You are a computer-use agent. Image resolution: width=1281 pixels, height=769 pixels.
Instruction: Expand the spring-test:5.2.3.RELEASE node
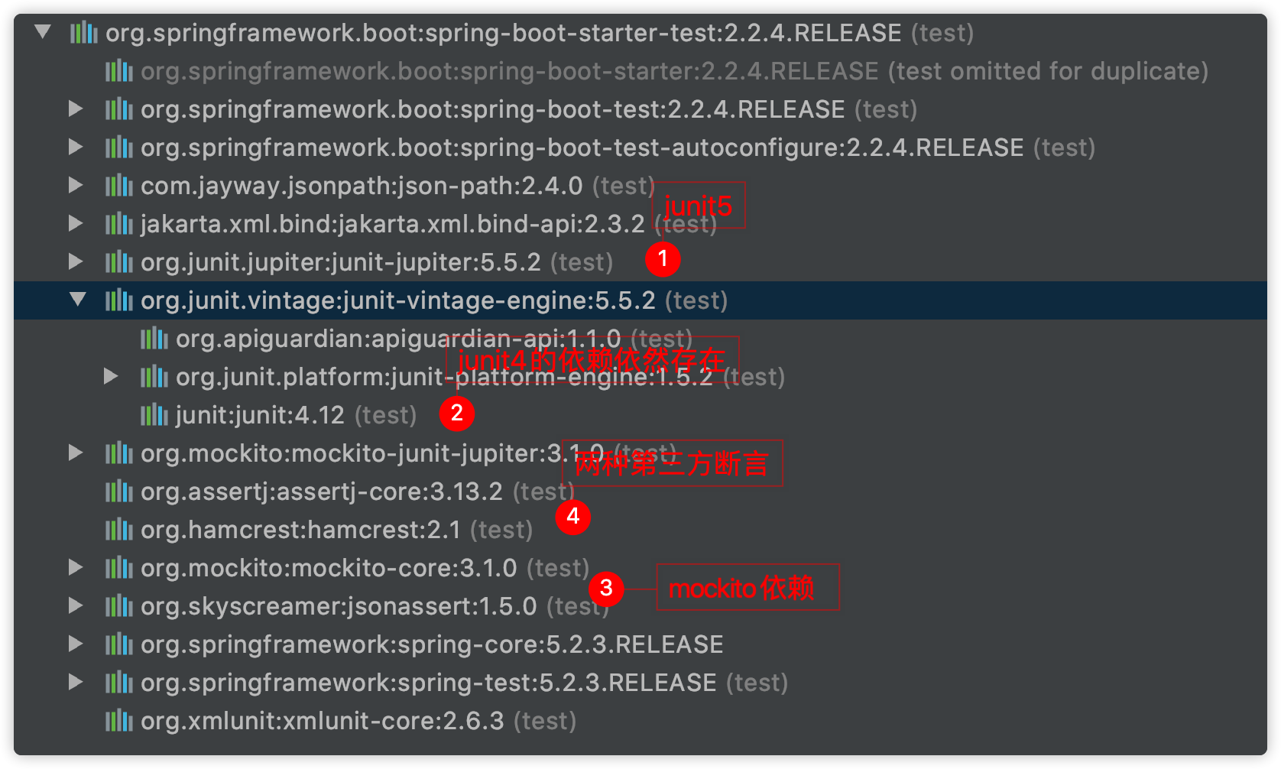76,683
